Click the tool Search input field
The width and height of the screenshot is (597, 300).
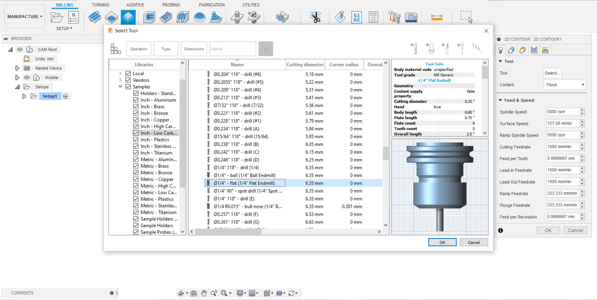[233, 49]
